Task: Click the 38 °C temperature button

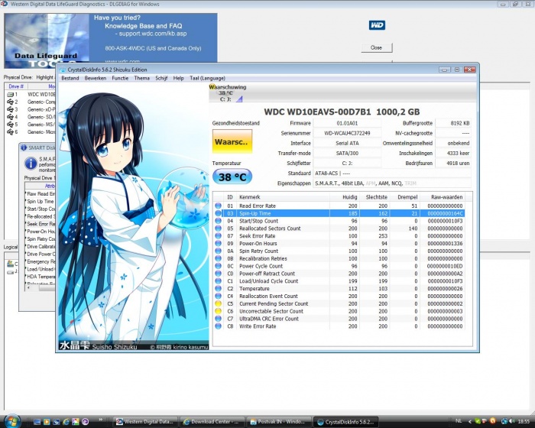Action: click(x=232, y=177)
